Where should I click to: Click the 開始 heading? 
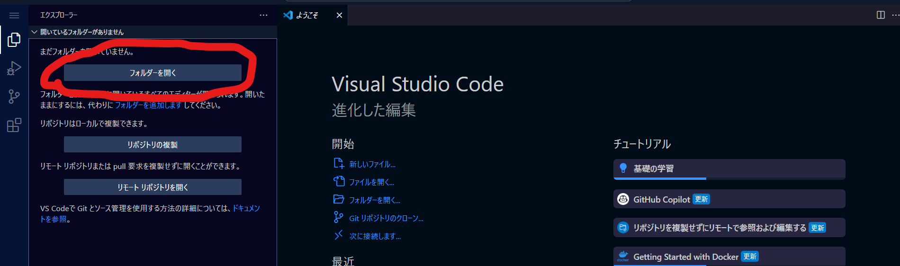click(x=343, y=144)
